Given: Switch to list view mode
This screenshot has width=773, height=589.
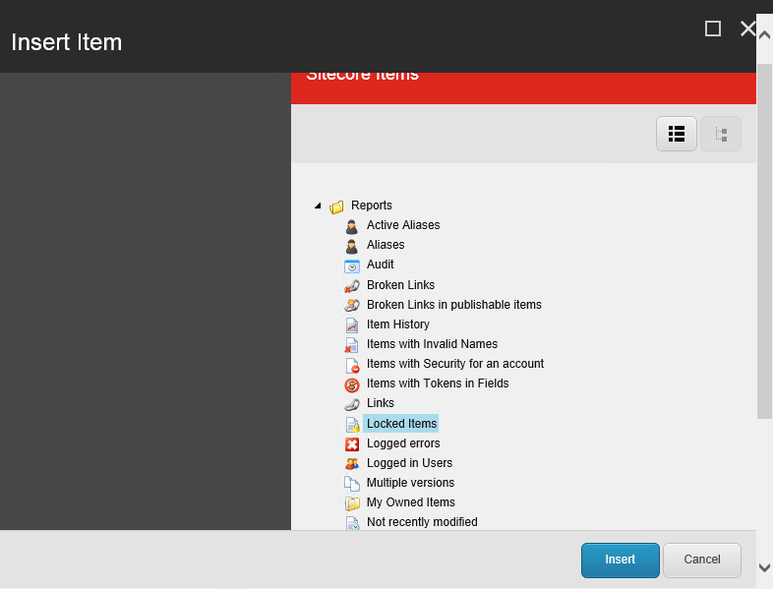Looking at the screenshot, I should (x=677, y=134).
